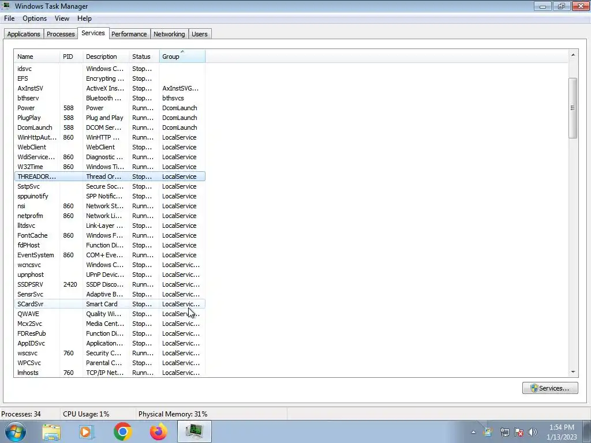The width and height of the screenshot is (591, 443).
Task: Select the wcncsvc service row
Action: pyautogui.click(x=110, y=264)
